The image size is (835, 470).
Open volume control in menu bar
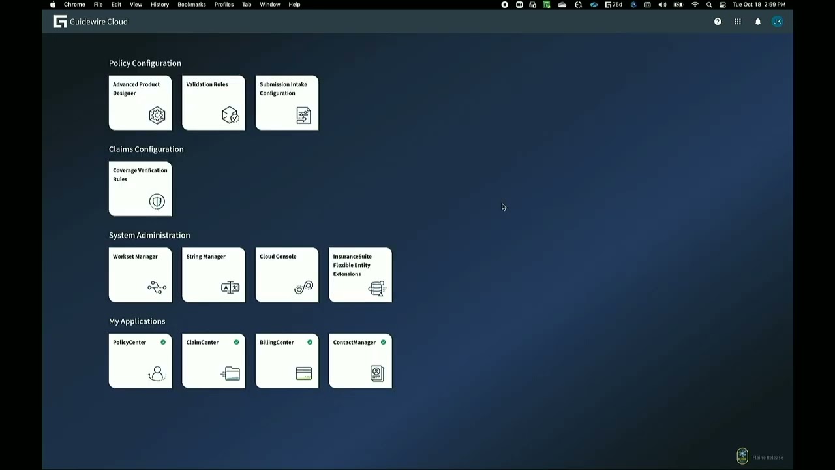(x=662, y=5)
